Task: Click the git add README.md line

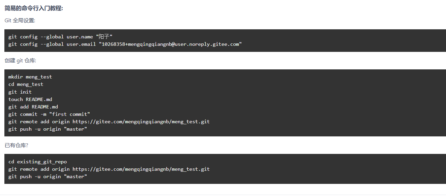Action: tap(33, 107)
